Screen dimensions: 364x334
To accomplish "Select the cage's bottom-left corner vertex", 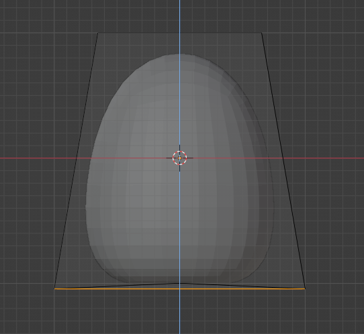I will pos(54,288).
